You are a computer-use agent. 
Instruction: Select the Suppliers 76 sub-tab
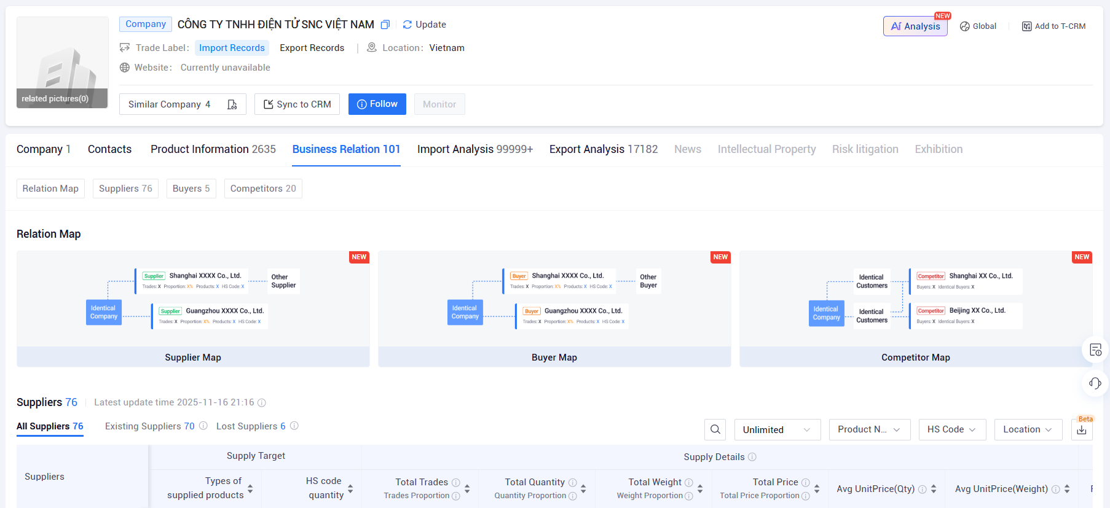tap(125, 189)
